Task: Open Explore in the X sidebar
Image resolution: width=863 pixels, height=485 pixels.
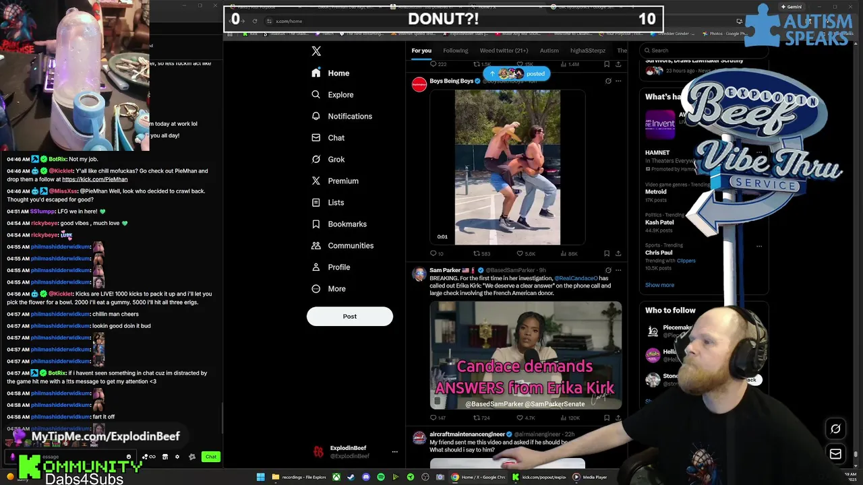Action: [332, 94]
